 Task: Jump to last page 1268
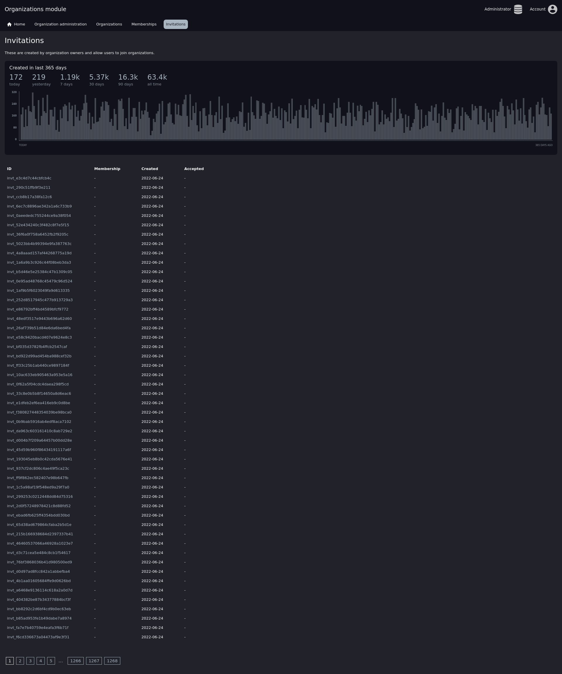[x=112, y=661]
